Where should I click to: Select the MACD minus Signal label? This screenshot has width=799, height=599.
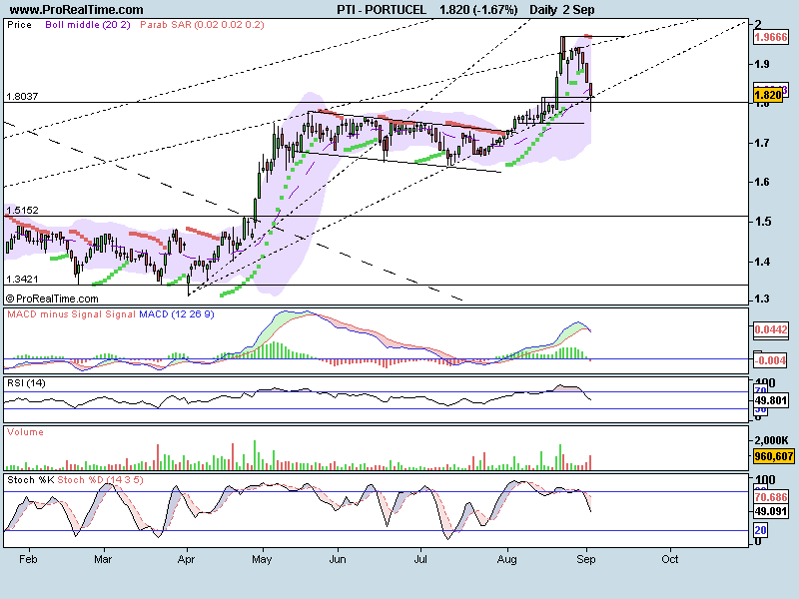tap(55, 314)
